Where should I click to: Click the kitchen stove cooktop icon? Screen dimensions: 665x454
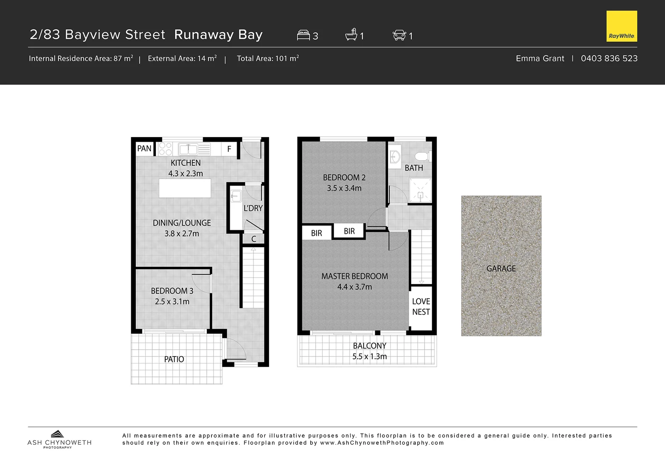tap(165, 149)
